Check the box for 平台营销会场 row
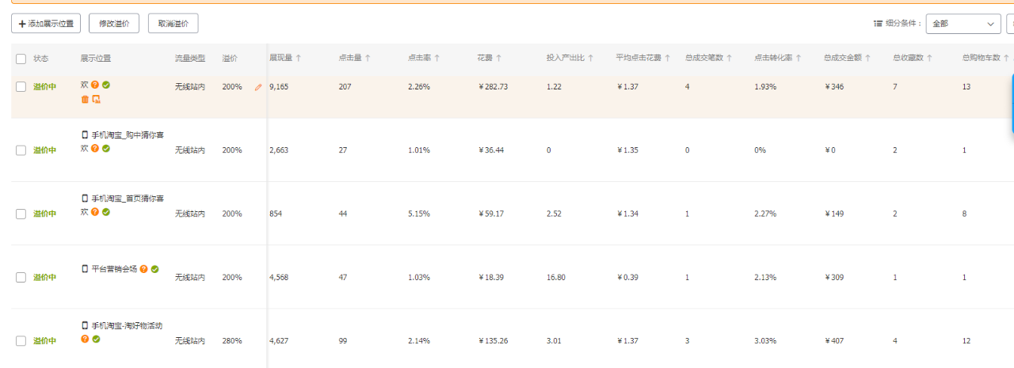This screenshot has height=368, width=1014. 21,277
